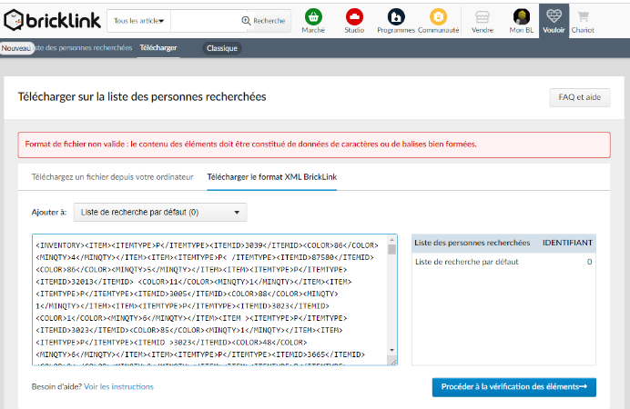Click the FAQ et aide button
The width and height of the screenshot is (630, 409).
579,97
